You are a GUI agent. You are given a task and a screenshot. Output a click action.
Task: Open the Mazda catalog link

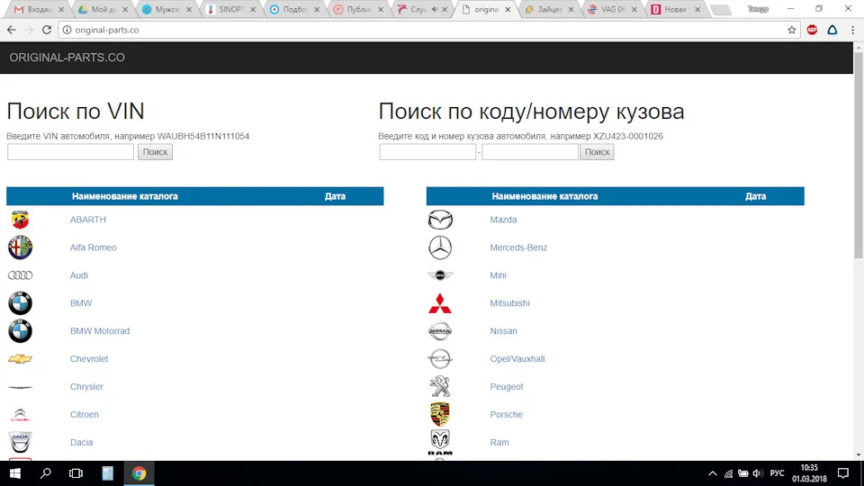click(503, 220)
